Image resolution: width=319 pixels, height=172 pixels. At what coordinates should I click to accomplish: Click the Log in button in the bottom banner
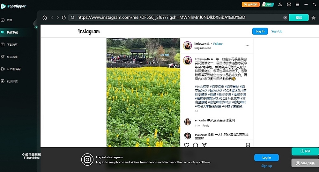(266, 158)
